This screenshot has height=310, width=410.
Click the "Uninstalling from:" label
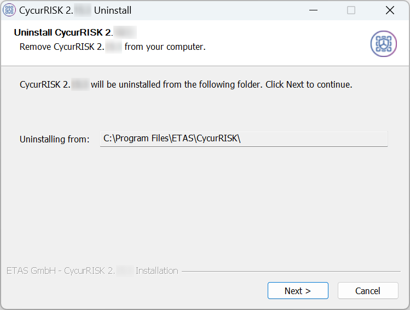coord(54,139)
